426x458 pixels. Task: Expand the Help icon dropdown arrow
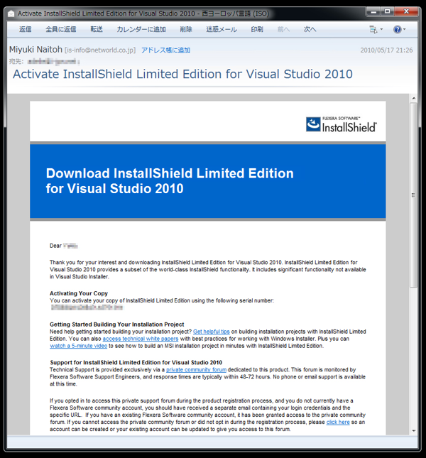coord(405,30)
